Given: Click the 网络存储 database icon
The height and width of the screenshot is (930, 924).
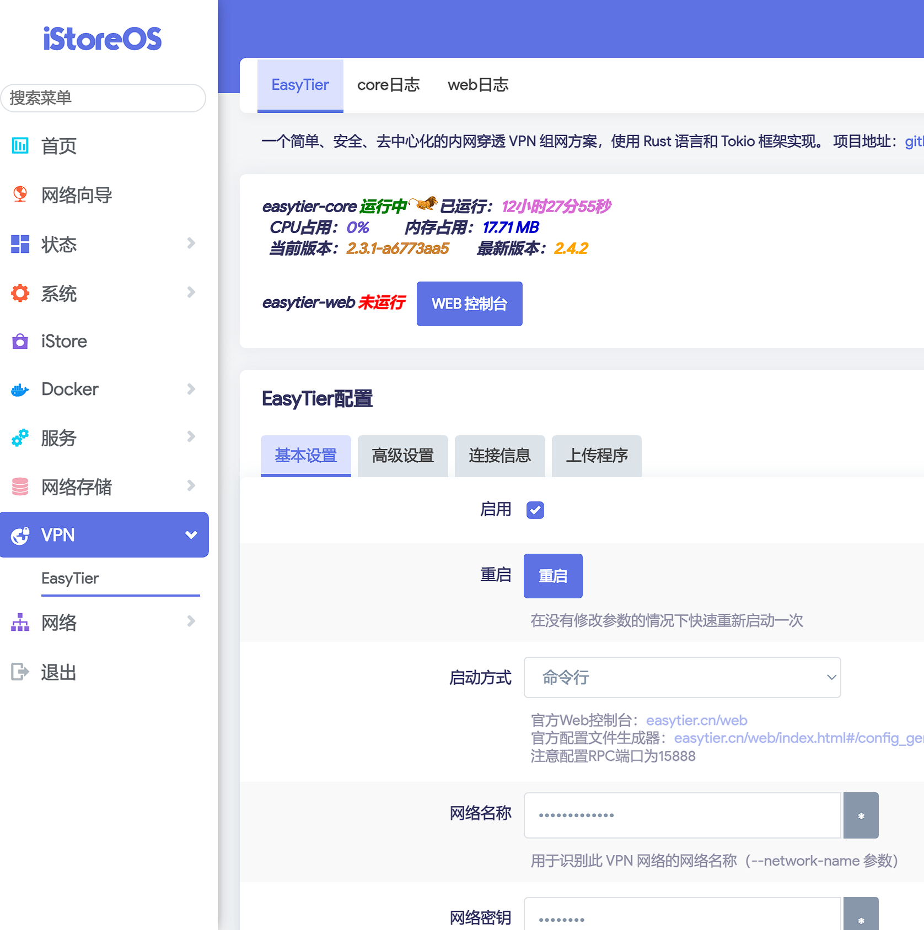Looking at the screenshot, I should tap(20, 486).
